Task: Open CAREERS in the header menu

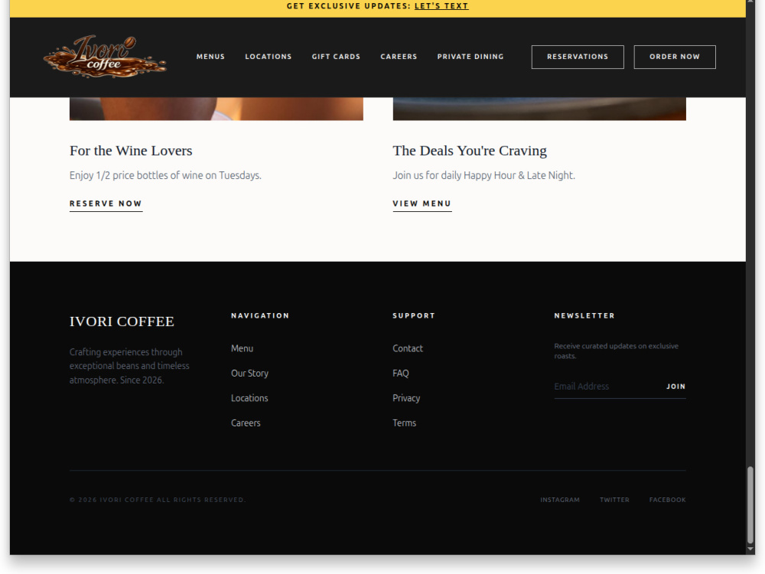Action: pos(399,57)
